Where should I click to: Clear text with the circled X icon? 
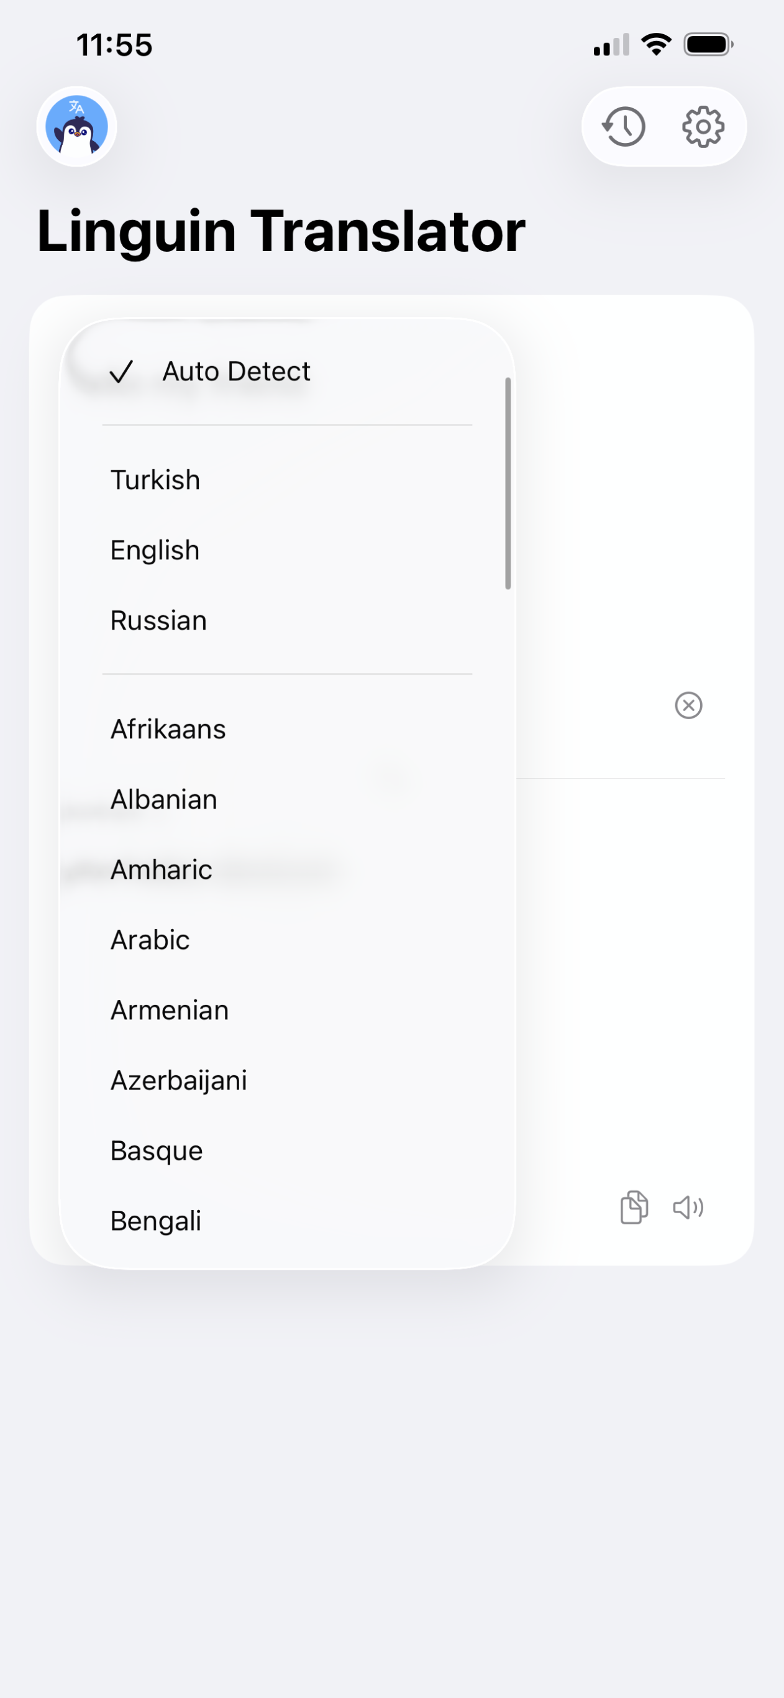pos(688,705)
